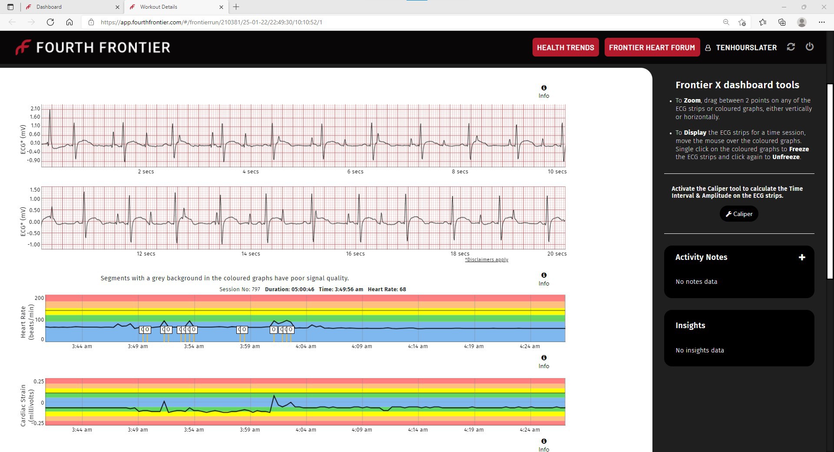Open the Disclaimers apply link
834x452 pixels.
click(x=486, y=259)
